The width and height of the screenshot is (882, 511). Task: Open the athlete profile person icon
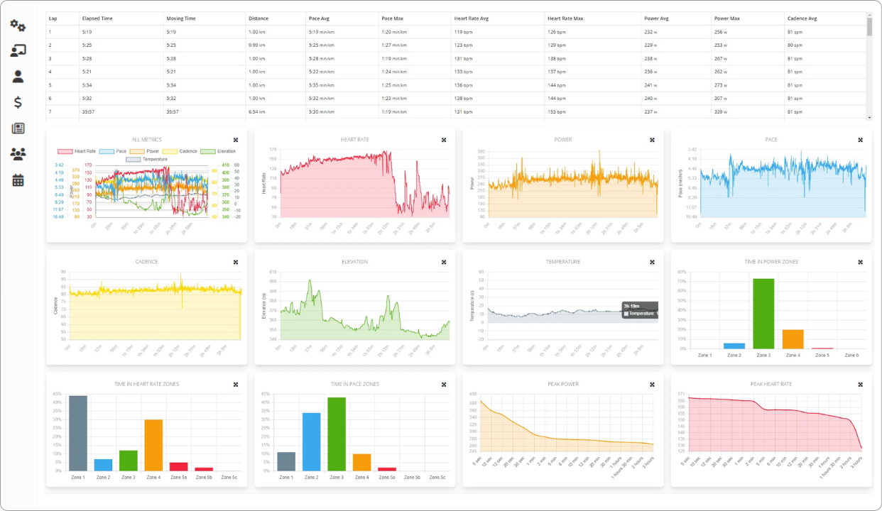18,75
